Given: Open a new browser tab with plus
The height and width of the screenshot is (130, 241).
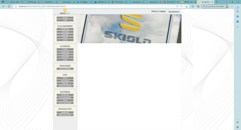Looking at the screenshot, I should [x=217, y=2].
